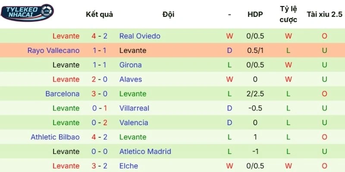Click the Tỷ lệ cược column header
Image resolution: width=345 pixels, height=172 pixels.
click(289, 14)
